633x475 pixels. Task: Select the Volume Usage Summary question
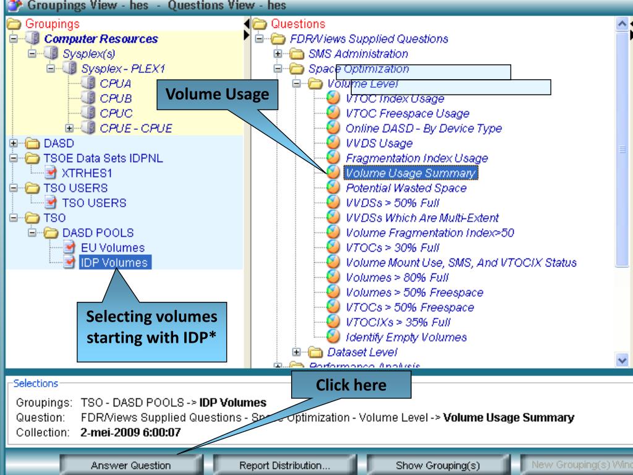[410, 173]
